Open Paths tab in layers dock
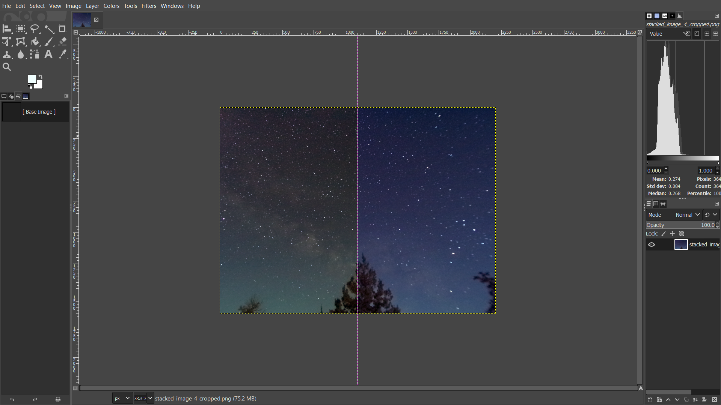The height and width of the screenshot is (405, 721). (x=663, y=204)
